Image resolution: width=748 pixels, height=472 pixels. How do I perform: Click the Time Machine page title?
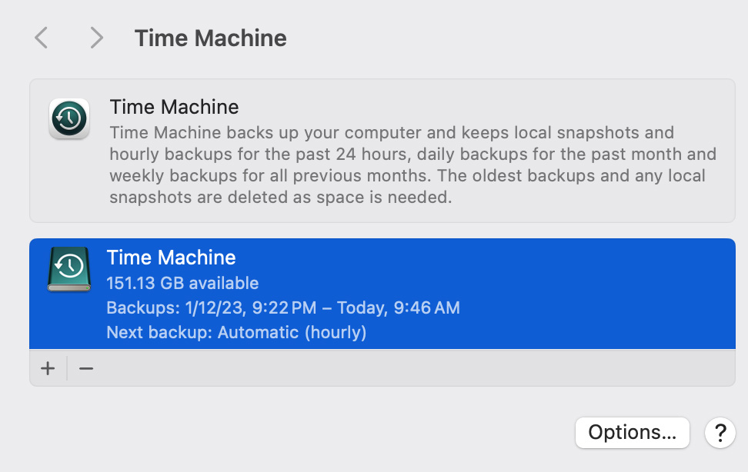click(x=210, y=38)
